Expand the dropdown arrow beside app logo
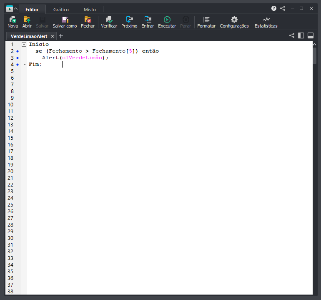Screen dimensions: 321x300 click(16, 9)
